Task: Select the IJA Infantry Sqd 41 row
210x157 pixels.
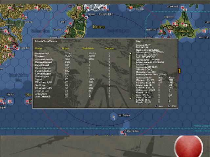Action: (73, 88)
